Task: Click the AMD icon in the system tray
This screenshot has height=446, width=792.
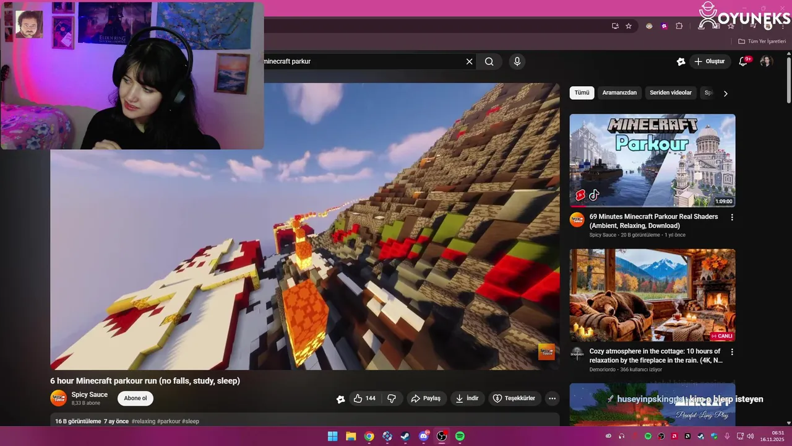Action: pyautogui.click(x=674, y=437)
